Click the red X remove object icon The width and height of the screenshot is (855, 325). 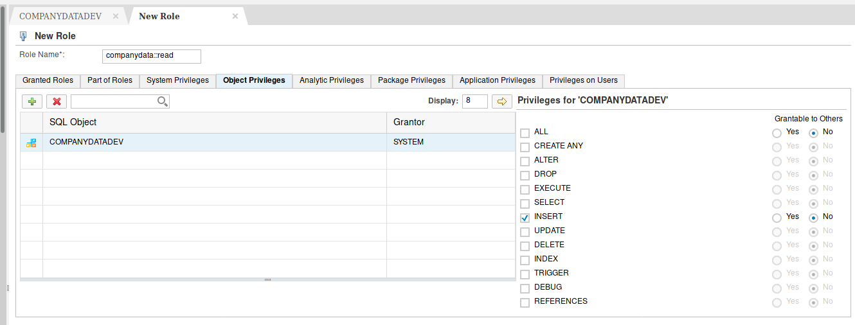tap(57, 101)
